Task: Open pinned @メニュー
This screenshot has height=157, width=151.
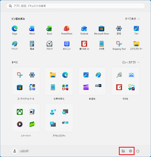Action: (67, 45)
